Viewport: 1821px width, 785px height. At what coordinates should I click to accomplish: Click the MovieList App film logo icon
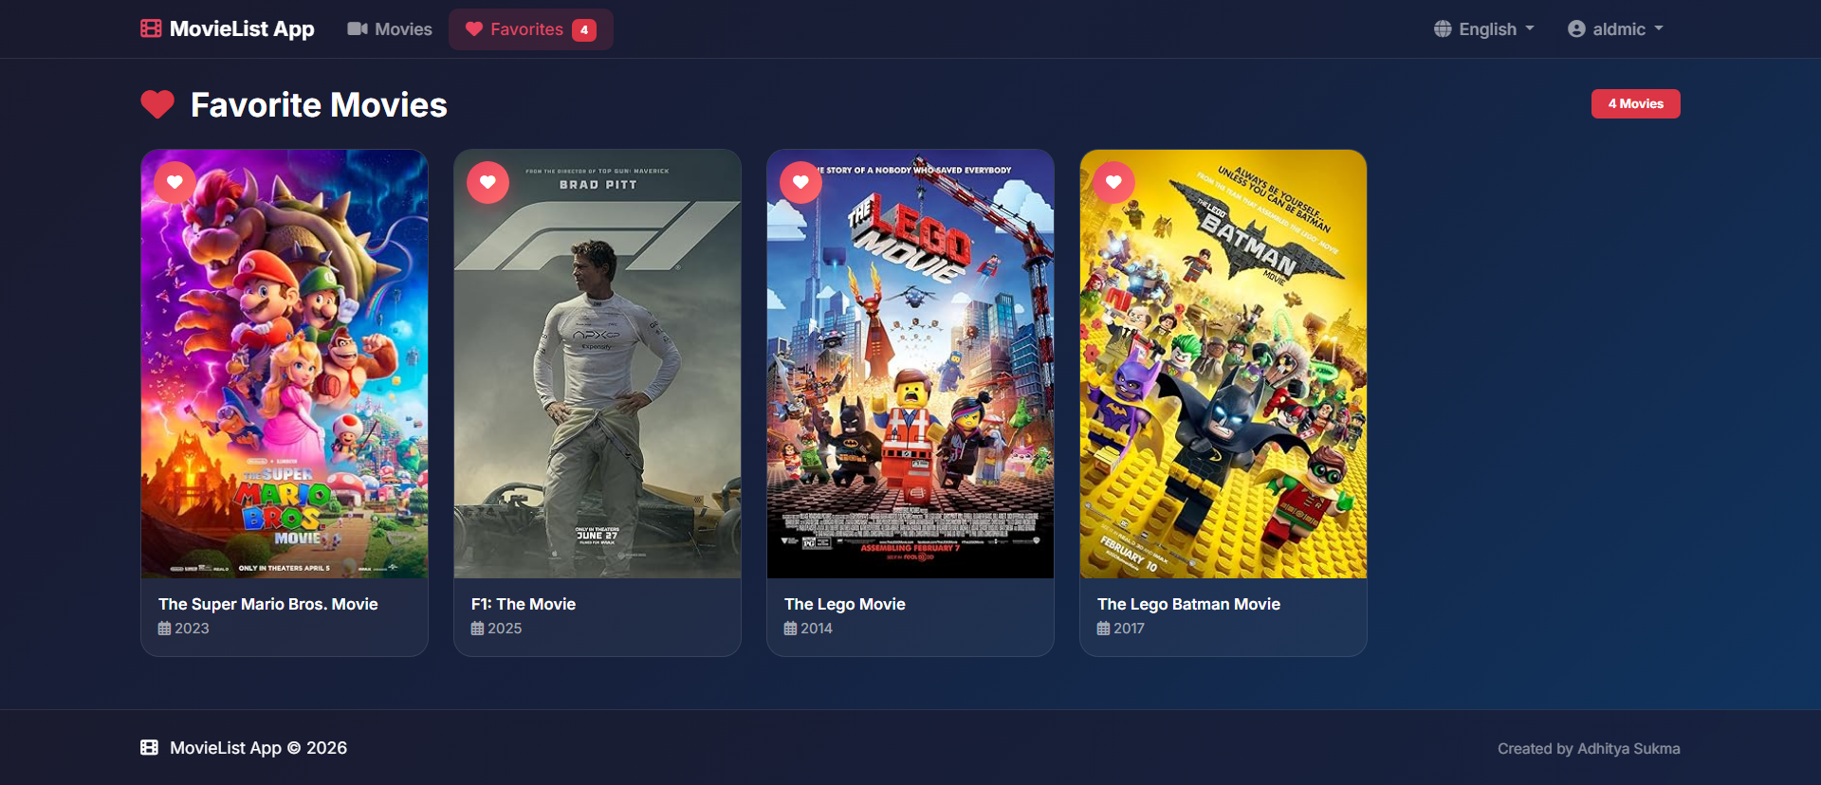coord(151,28)
